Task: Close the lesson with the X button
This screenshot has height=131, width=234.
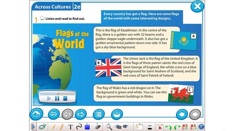Action: (197, 7)
